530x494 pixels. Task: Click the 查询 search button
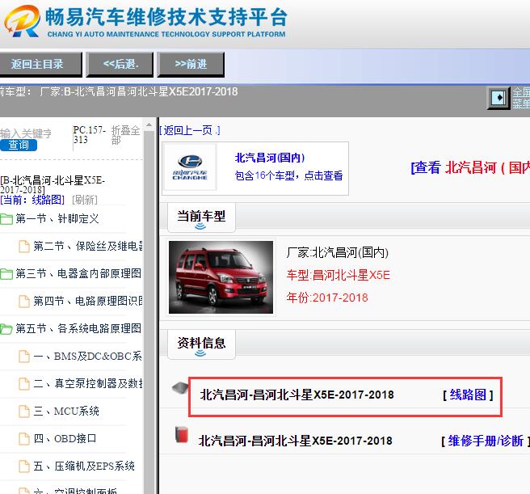coord(19,145)
